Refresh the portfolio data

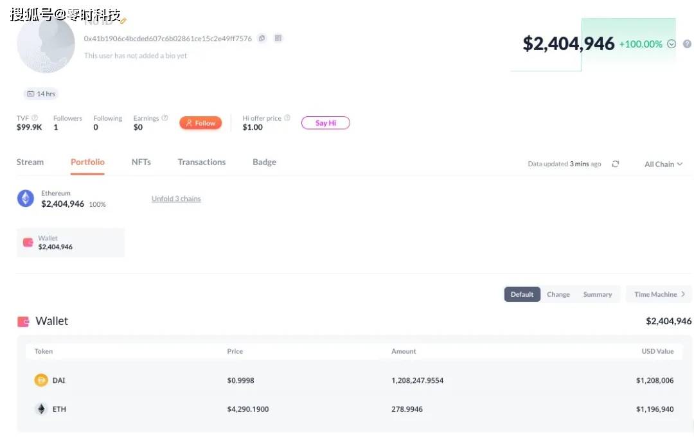point(615,164)
